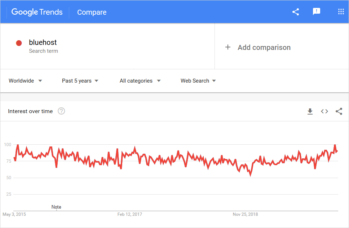Edit the bluehost search term

[43, 42]
